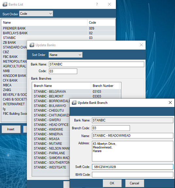Viewport: 175px width, 188px height.
Task: Cancel the bank branch update
Action: pyautogui.click(x=135, y=183)
